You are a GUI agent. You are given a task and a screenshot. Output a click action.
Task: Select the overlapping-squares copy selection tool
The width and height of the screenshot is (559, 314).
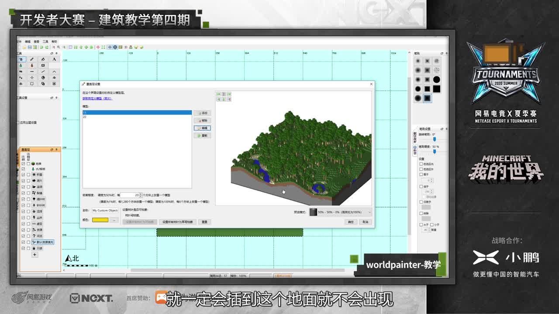pyautogui.click(x=43, y=84)
